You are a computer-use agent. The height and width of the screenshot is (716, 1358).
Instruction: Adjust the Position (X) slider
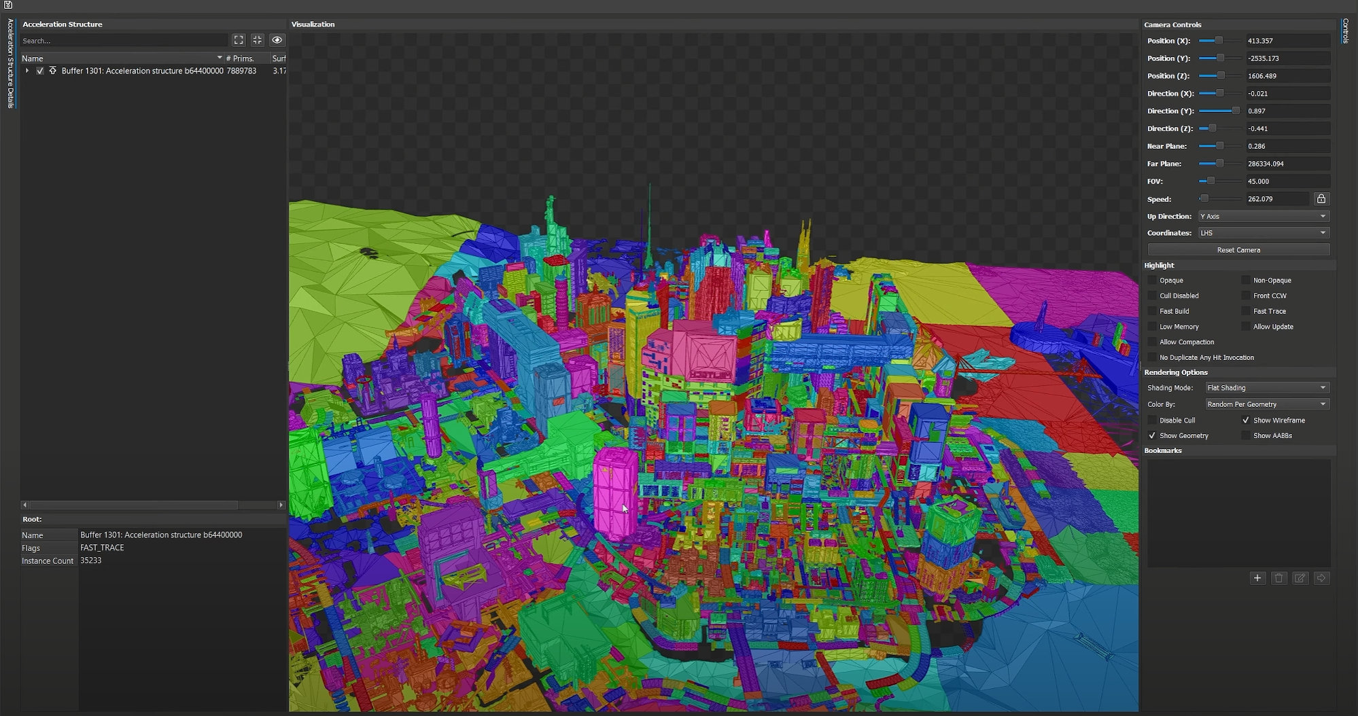click(1220, 41)
